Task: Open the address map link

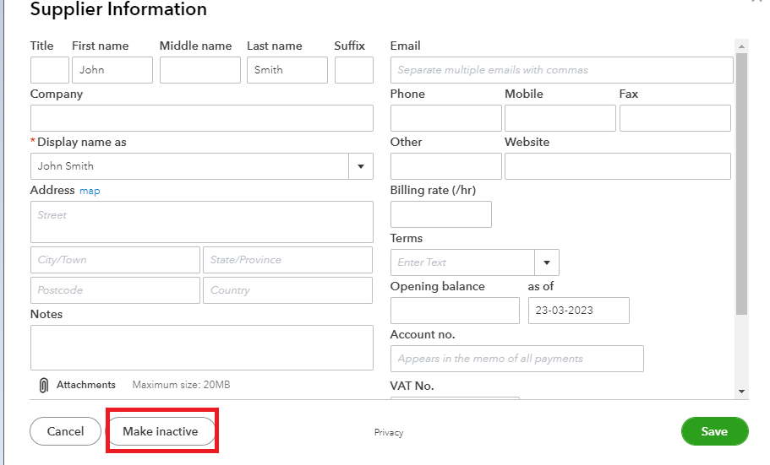Action: pos(90,191)
